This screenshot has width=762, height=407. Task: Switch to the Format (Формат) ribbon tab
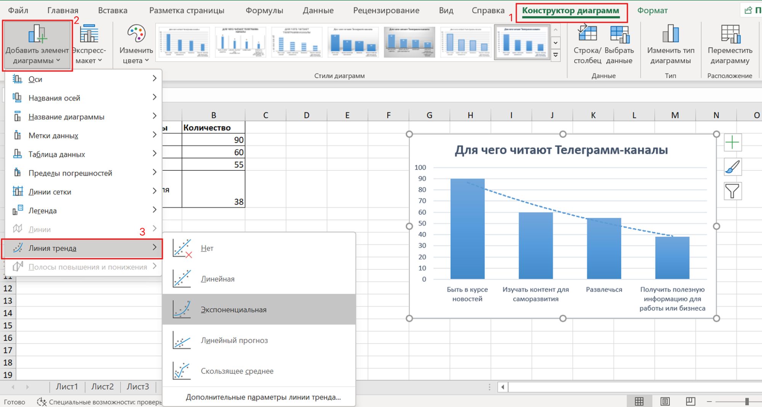coord(652,11)
